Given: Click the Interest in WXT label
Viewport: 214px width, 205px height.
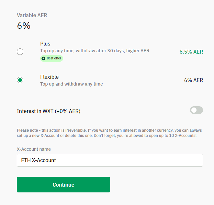Looking at the screenshot, I should click(x=49, y=111).
